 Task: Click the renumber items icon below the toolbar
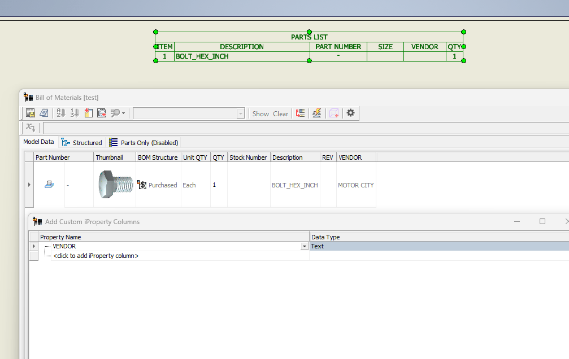coord(31,128)
